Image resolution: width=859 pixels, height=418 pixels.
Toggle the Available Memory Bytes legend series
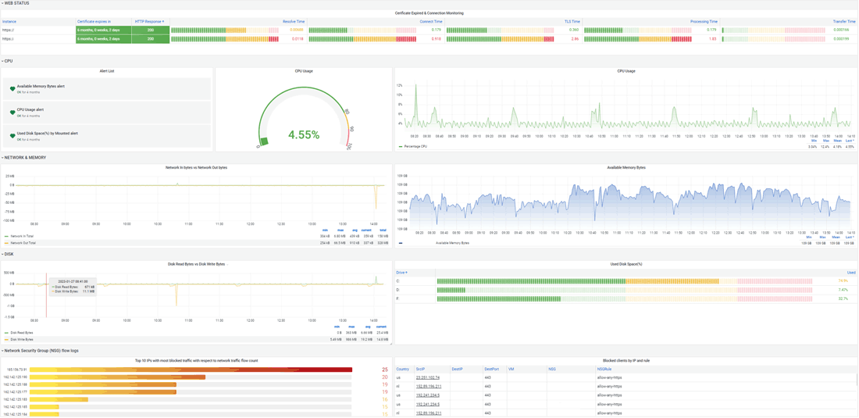[x=453, y=243]
